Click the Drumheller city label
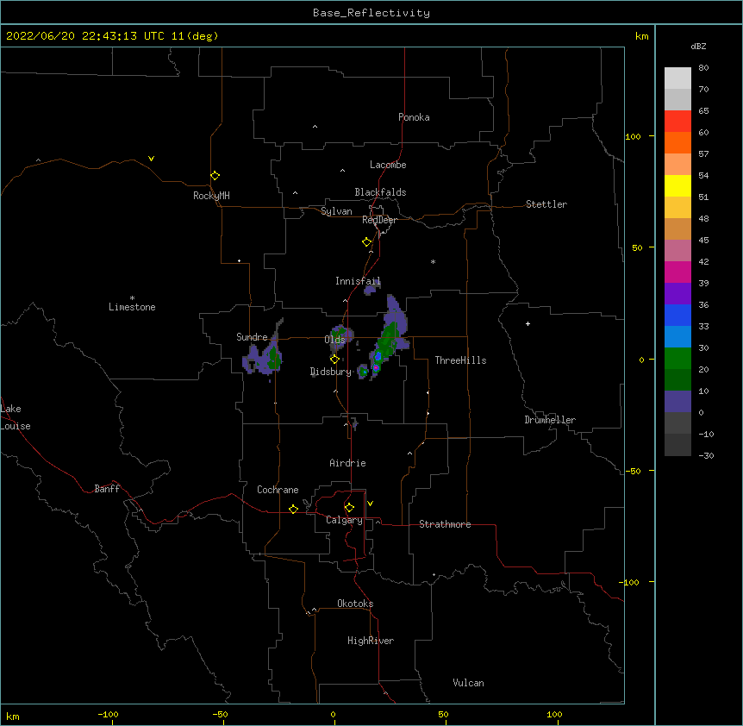This screenshot has height=726, width=743. pos(550,420)
